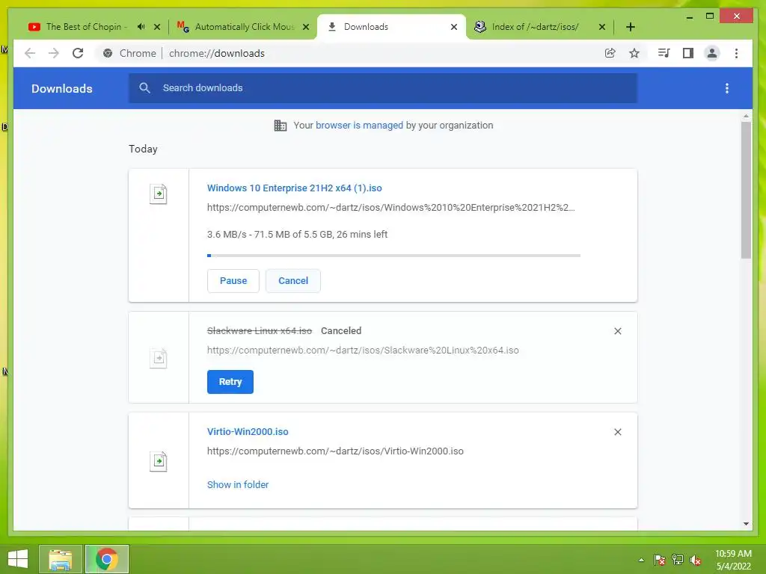Click the managed organization building icon
This screenshot has width=766, height=574.
pos(281,126)
